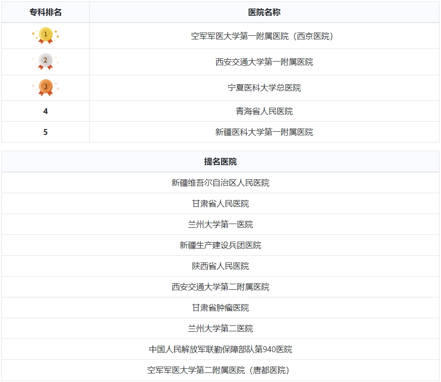Screen dimensions: 441x382
Task: Select the 医院名称 column header
Action: 265,12
